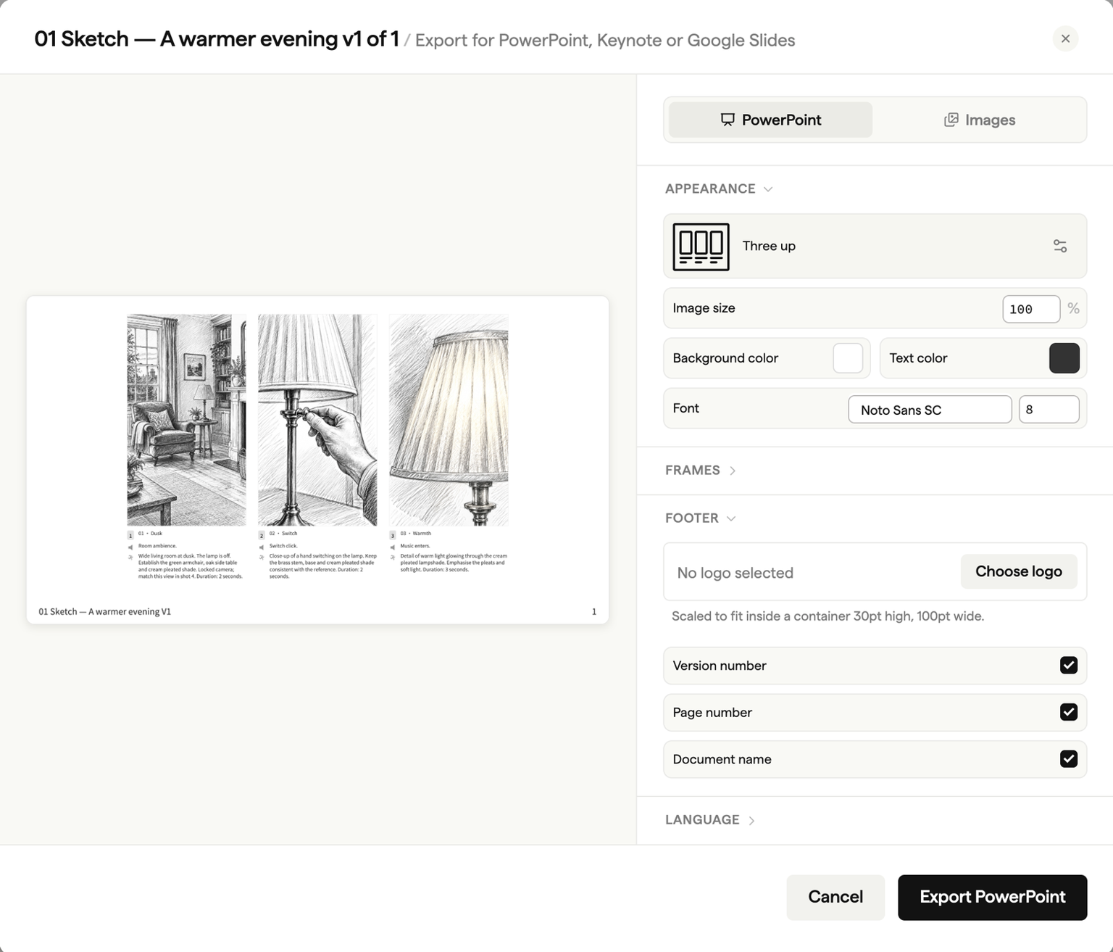Click the Choose logo button

(1019, 571)
